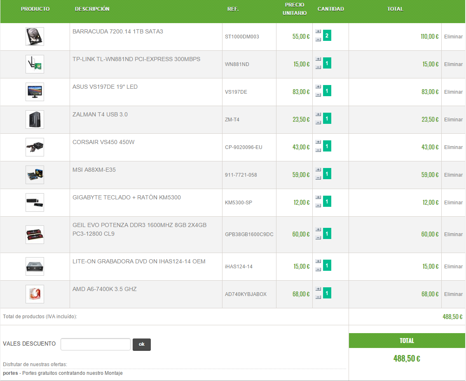Screen dimensions: 466x381
Task: Open AMD A6-7400K 3.5 GHZ product link
Action: 105,289
